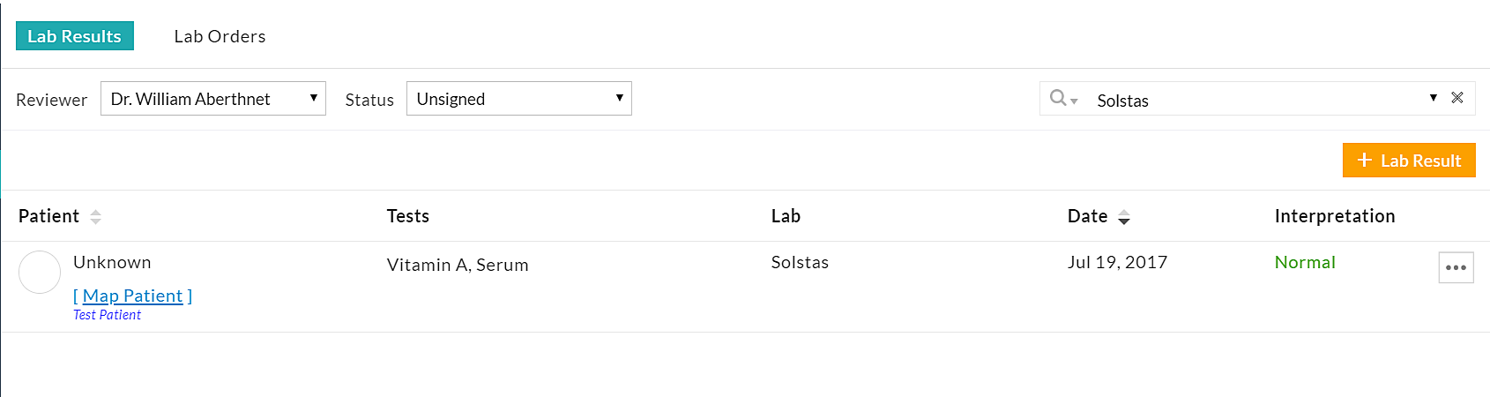The height and width of the screenshot is (397, 1490).
Task: Click the Tests column header
Action: pos(407,216)
